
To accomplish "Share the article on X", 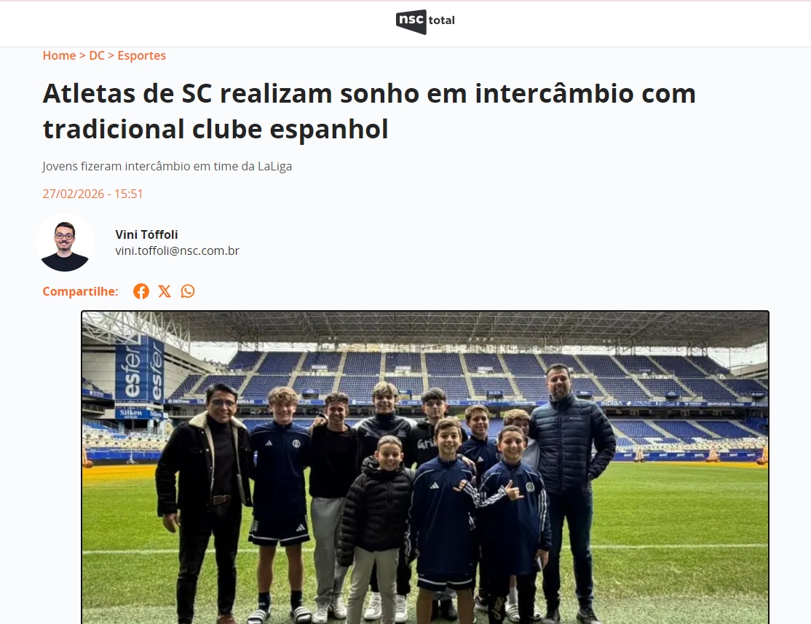I will click(x=165, y=291).
